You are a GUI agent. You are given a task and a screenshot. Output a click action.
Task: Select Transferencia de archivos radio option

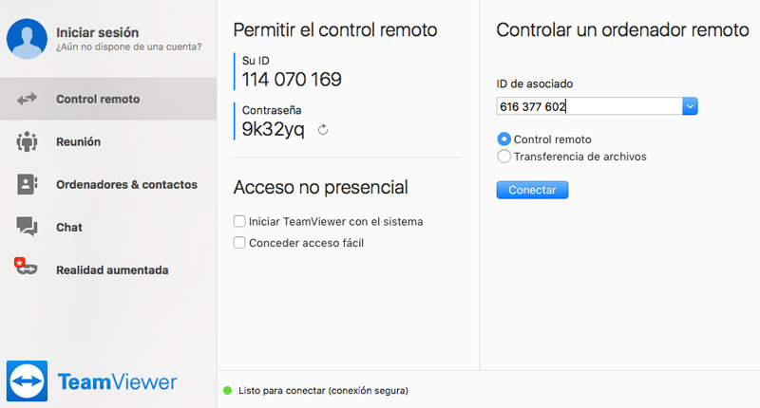pos(503,157)
